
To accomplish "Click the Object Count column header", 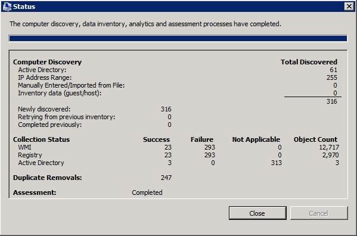I will [315, 139].
